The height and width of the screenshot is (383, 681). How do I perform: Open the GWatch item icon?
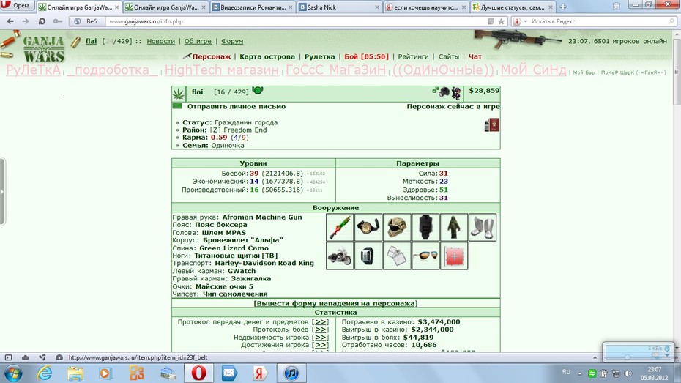point(368,256)
